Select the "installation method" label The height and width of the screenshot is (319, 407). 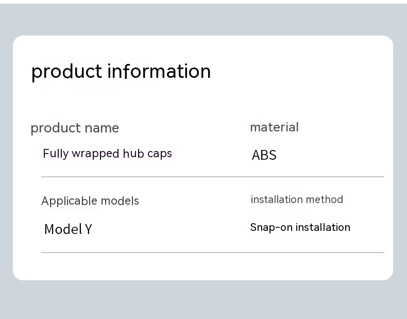click(297, 199)
